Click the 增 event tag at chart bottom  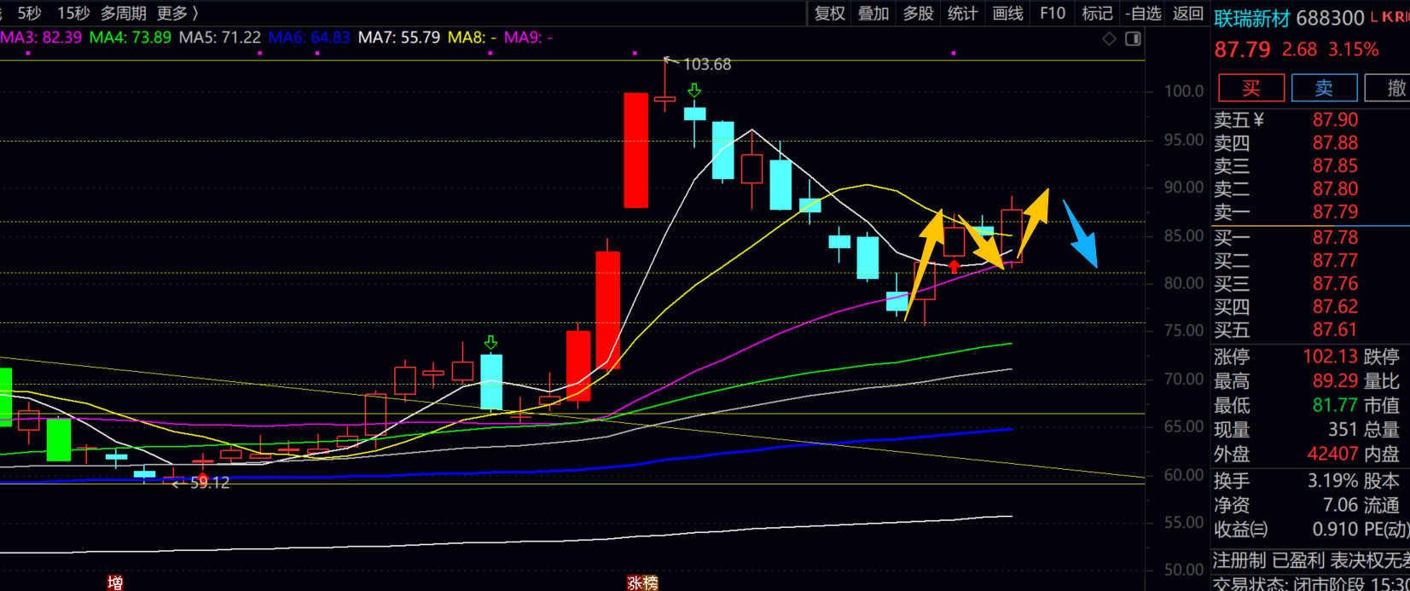coord(115,582)
